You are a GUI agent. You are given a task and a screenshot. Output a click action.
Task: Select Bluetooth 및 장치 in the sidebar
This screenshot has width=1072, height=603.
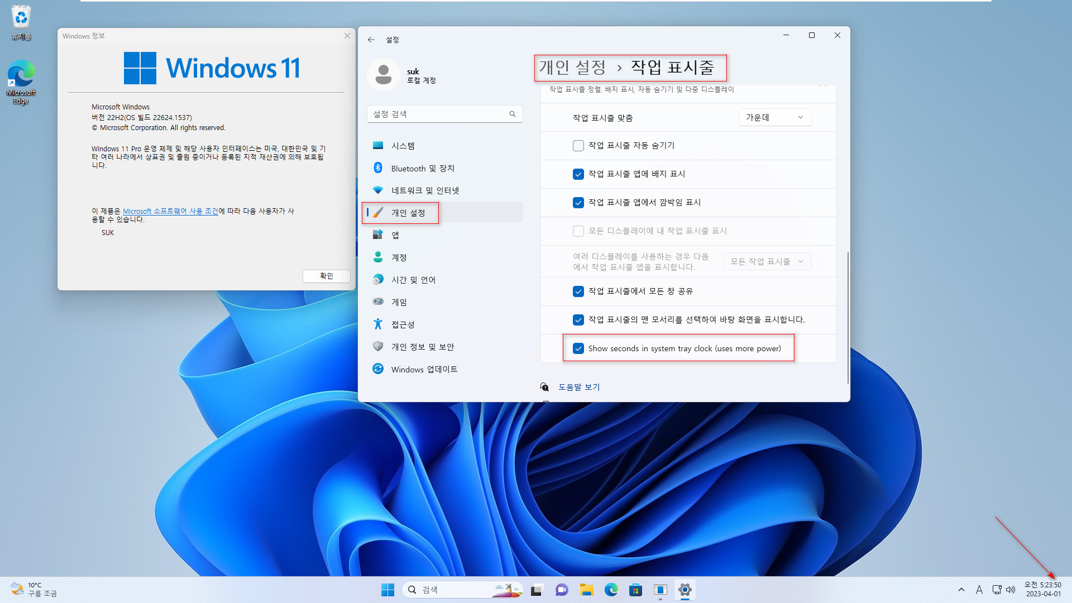coord(445,168)
